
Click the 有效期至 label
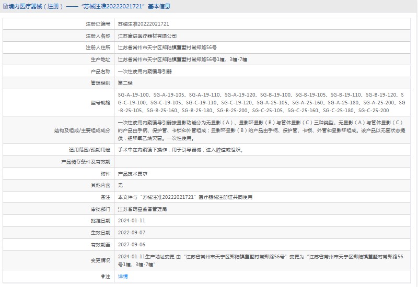[x=100, y=245]
